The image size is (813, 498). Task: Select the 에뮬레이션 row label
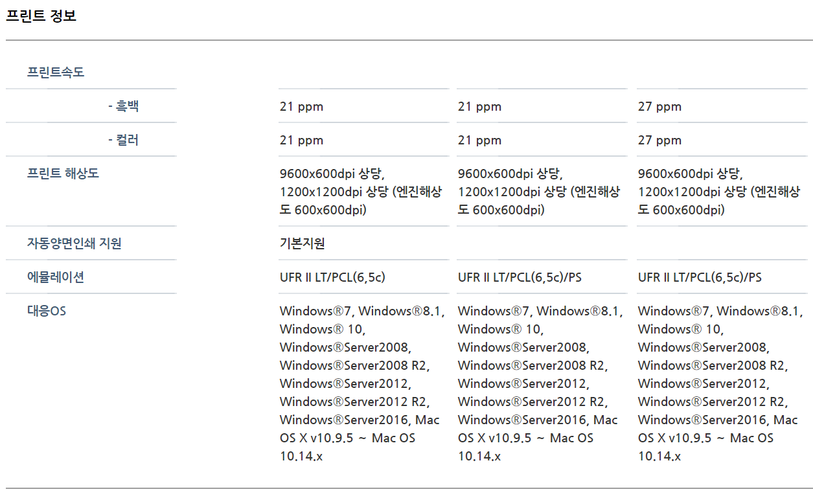tap(56, 278)
